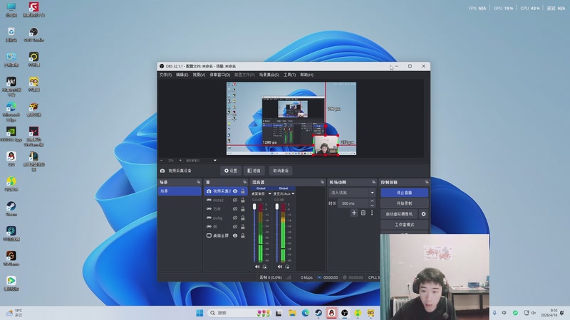This screenshot has width=570, height=320.
Task: Undock the 场景 panel
Action: tap(199, 182)
